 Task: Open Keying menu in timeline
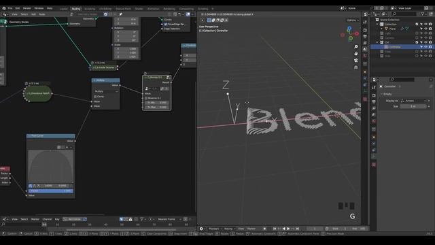click(x=230, y=229)
